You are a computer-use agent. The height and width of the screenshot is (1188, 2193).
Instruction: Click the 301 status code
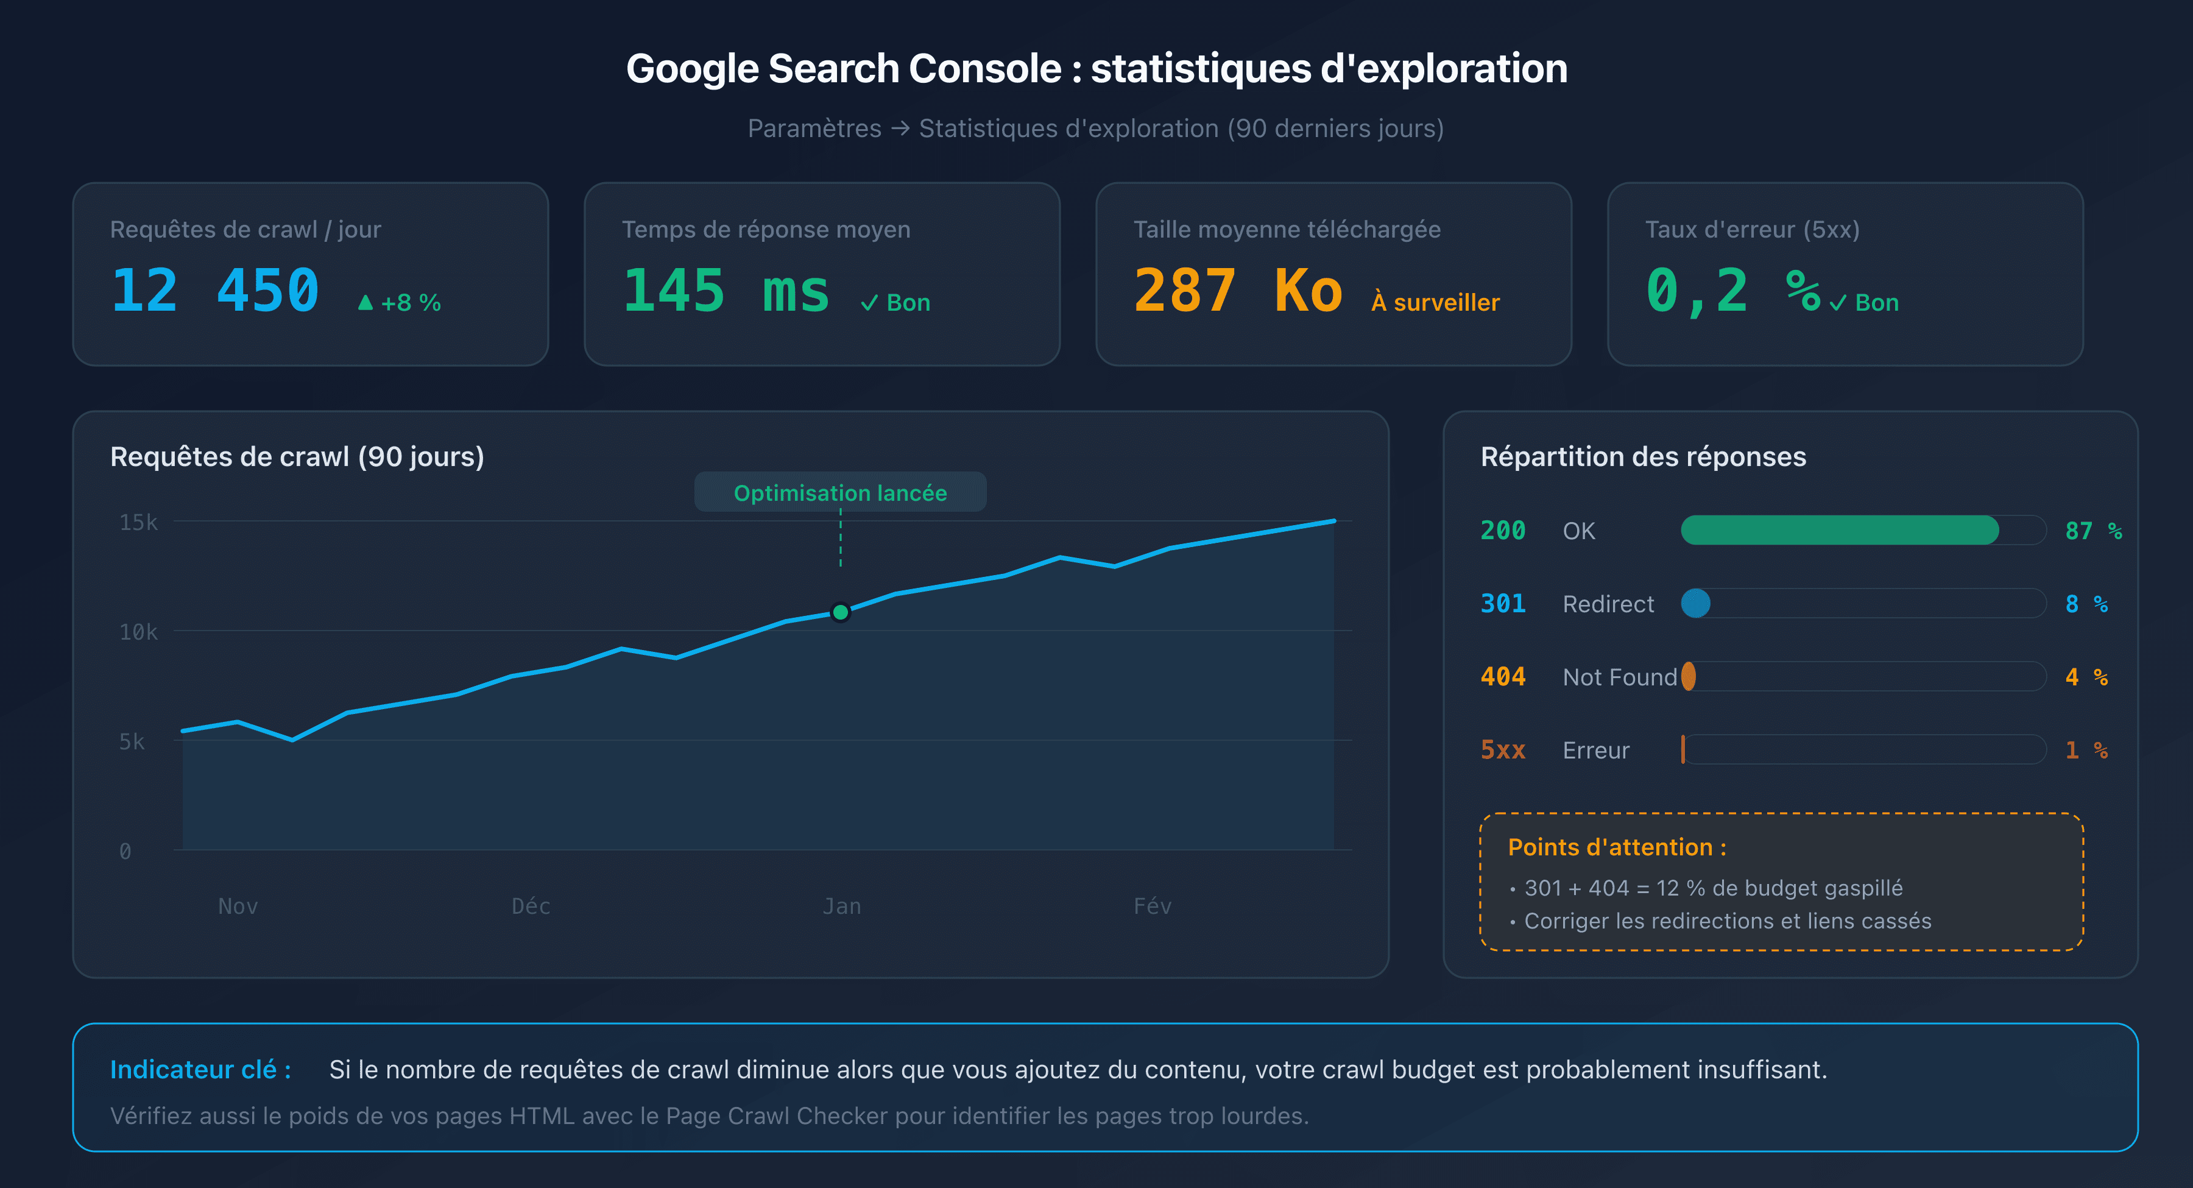(1503, 604)
